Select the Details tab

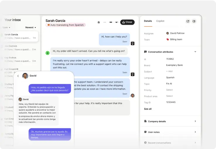point(148,21)
